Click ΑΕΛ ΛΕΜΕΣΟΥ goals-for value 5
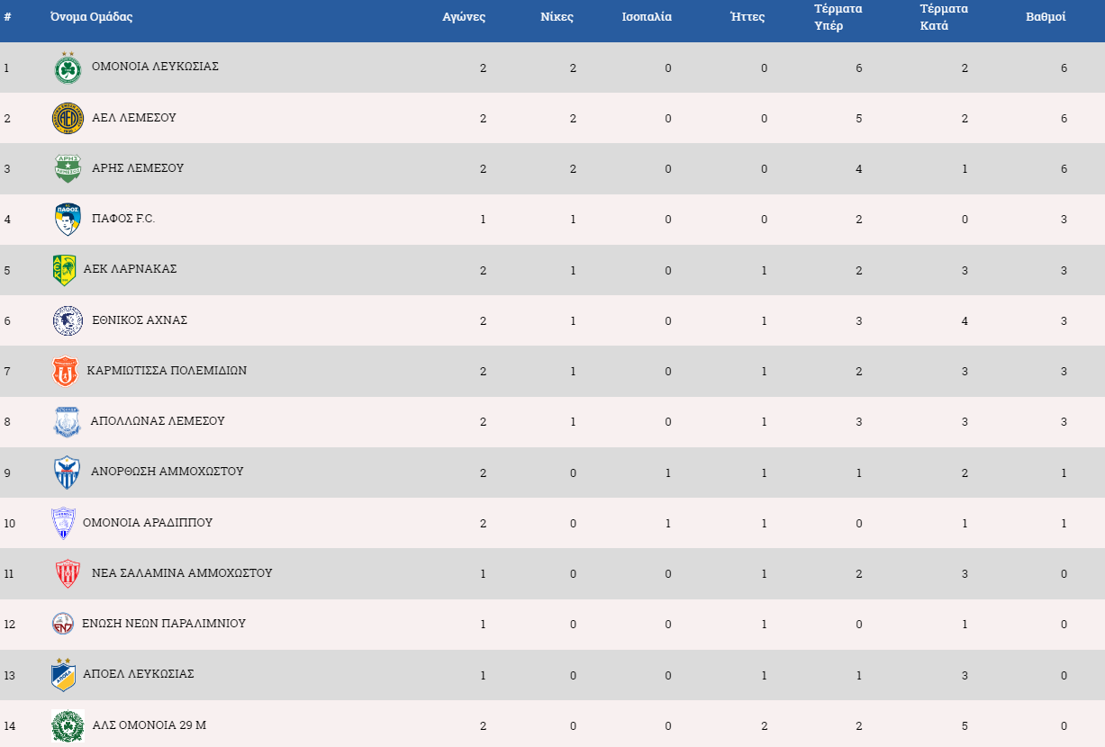Viewport: 1105px width, 747px height. (859, 119)
